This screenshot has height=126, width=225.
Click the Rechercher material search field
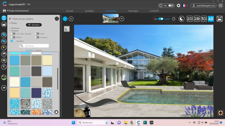click(36, 46)
